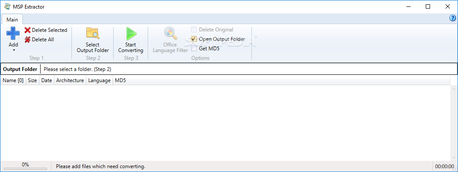
Task: Click Delete Selected red X button
Action: click(x=46, y=30)
